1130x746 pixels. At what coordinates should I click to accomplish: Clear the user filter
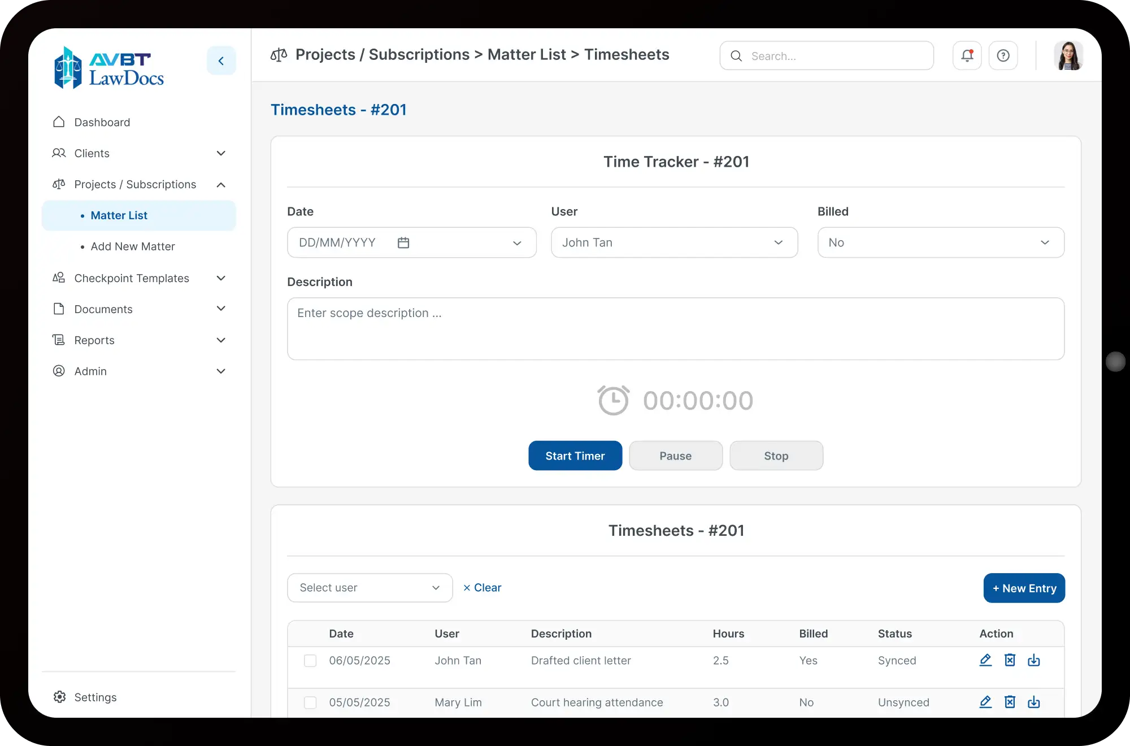point(482,588)
